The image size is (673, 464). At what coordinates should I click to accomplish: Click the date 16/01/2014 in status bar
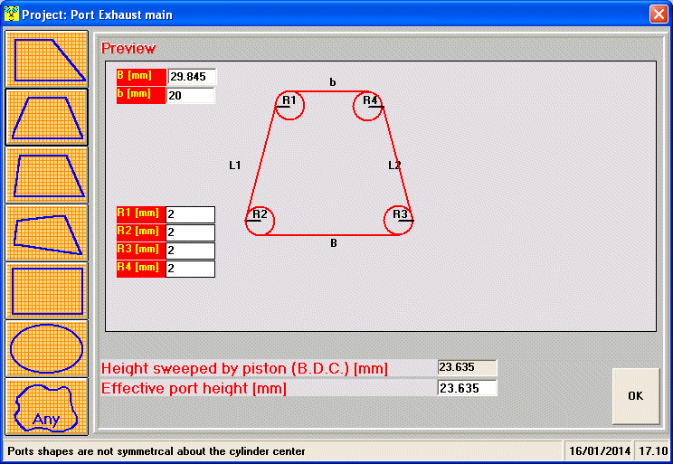(x=599, y=451)
